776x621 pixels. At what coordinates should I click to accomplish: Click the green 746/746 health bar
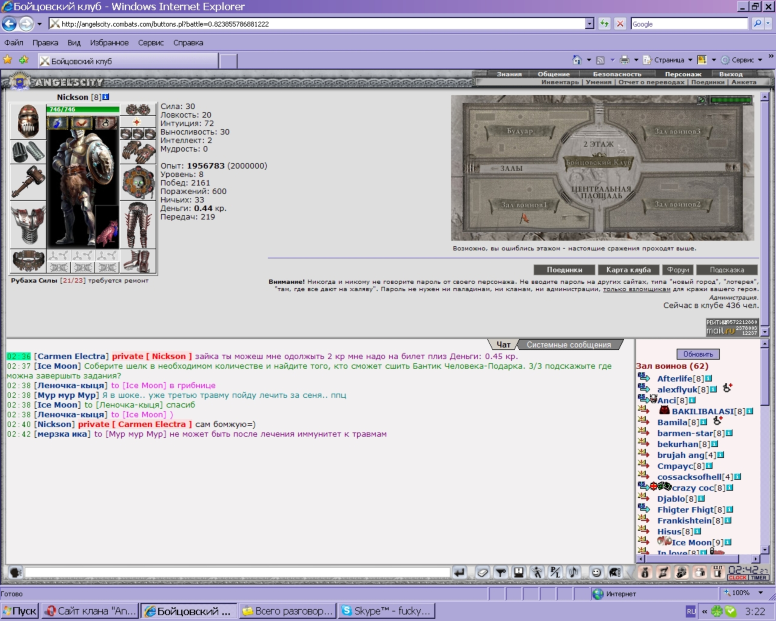[x=83, y=109]
